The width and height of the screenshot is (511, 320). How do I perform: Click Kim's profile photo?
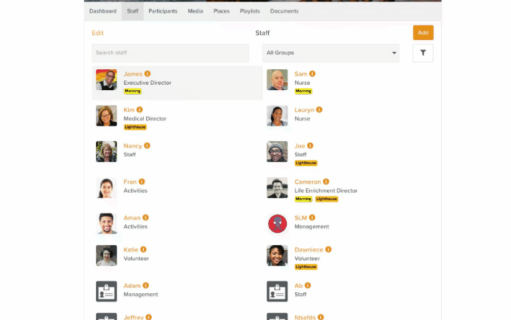pos(107,116)
